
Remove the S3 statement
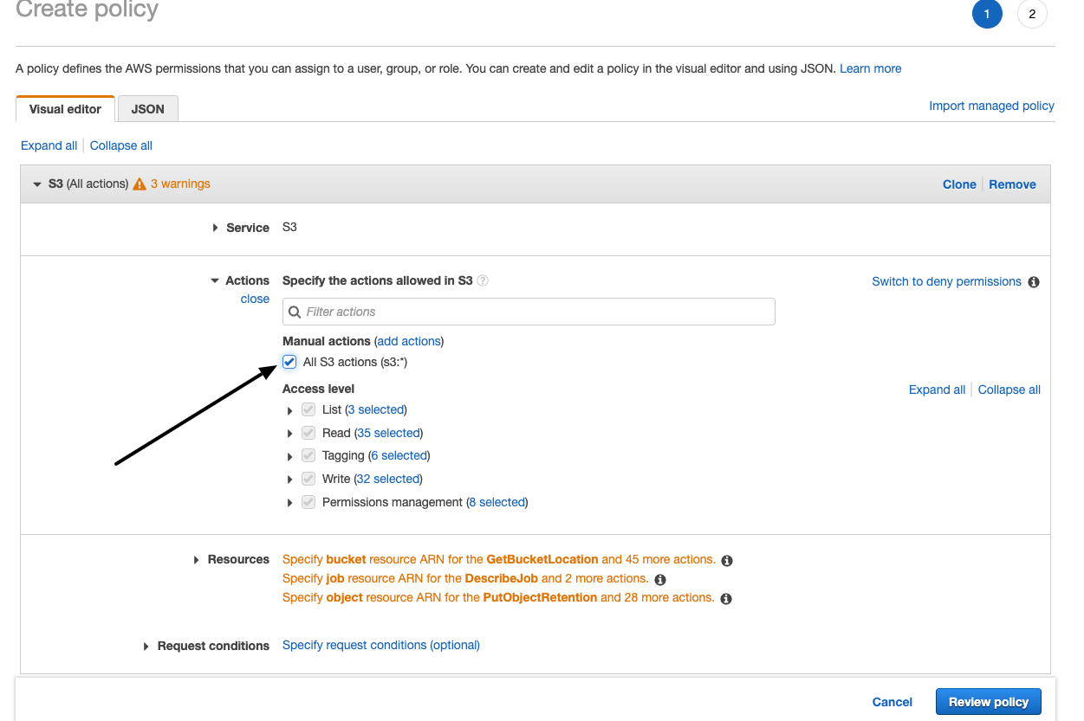(x=1013, y=184)
